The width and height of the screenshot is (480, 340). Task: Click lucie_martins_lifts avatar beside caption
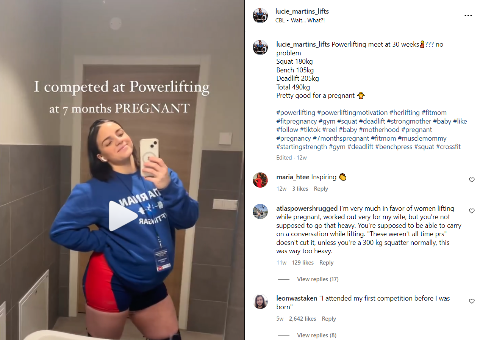260,47
